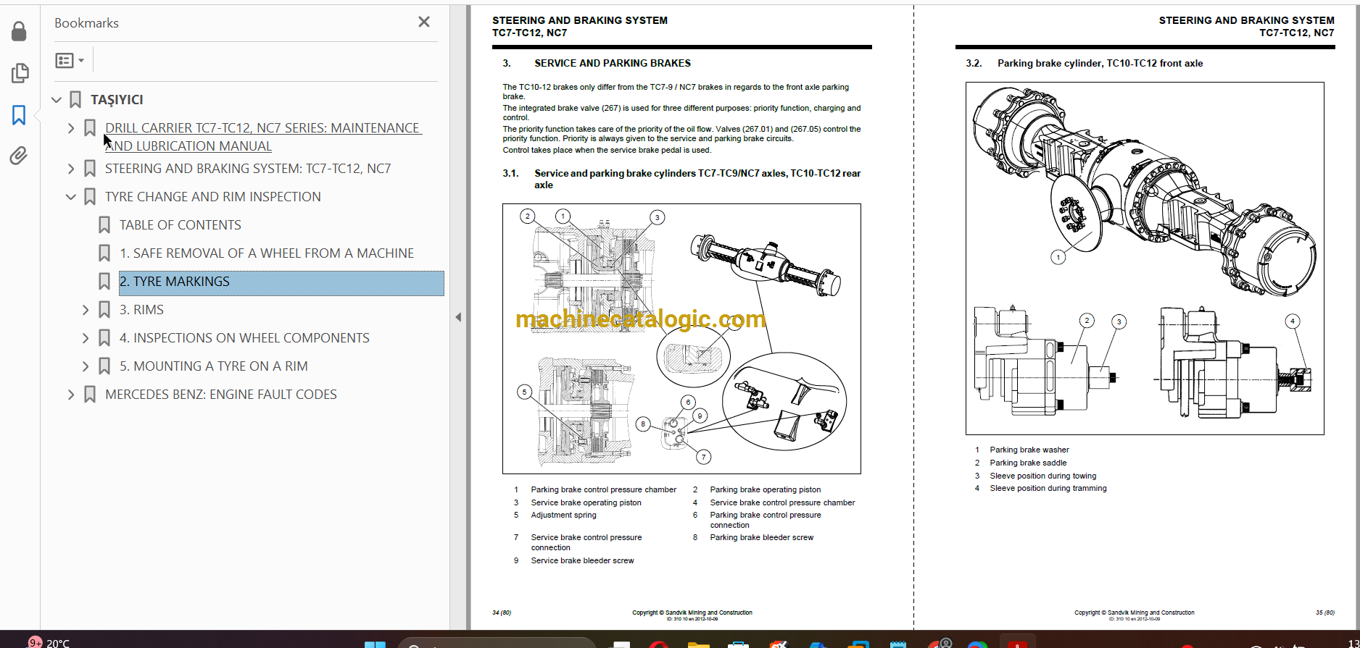Image resolution: width=1360 pixels, height=648 pixels.
Task: Click bookmark icon beside DRILL CARRIER manual
Action: click(90, 128)
